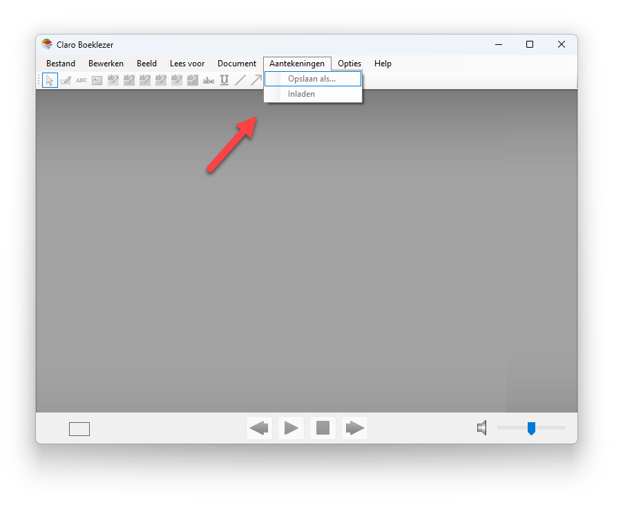Open the Lees voor menu

187,64
